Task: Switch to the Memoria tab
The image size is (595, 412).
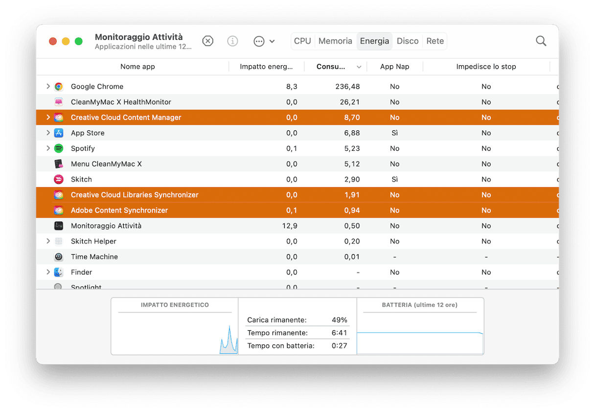Action: click(x=335, y=41)
